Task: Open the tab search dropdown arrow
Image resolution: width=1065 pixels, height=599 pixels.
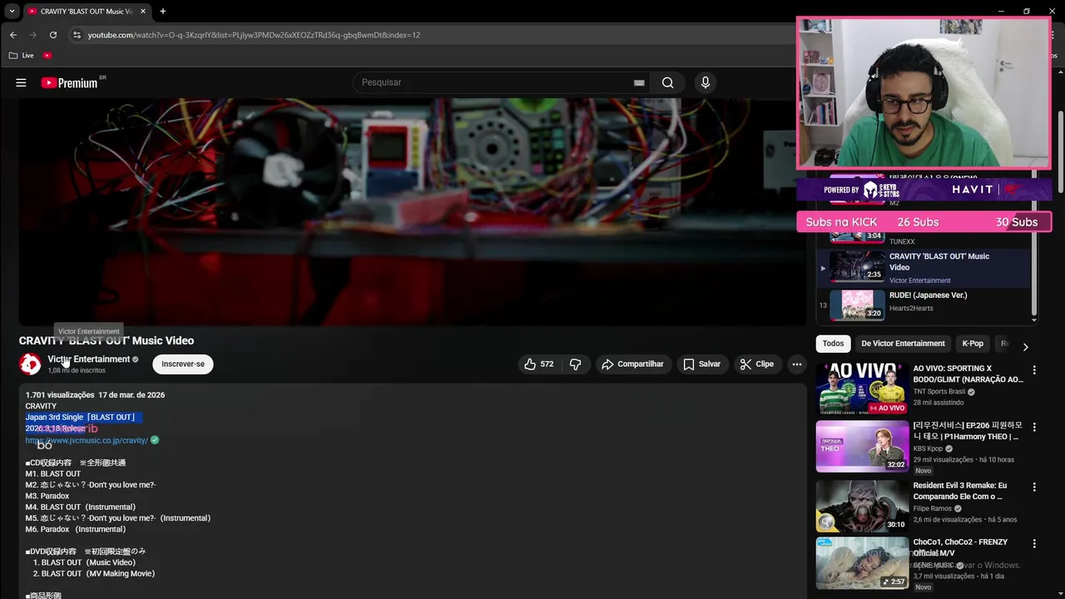Action: pos(12,12)
